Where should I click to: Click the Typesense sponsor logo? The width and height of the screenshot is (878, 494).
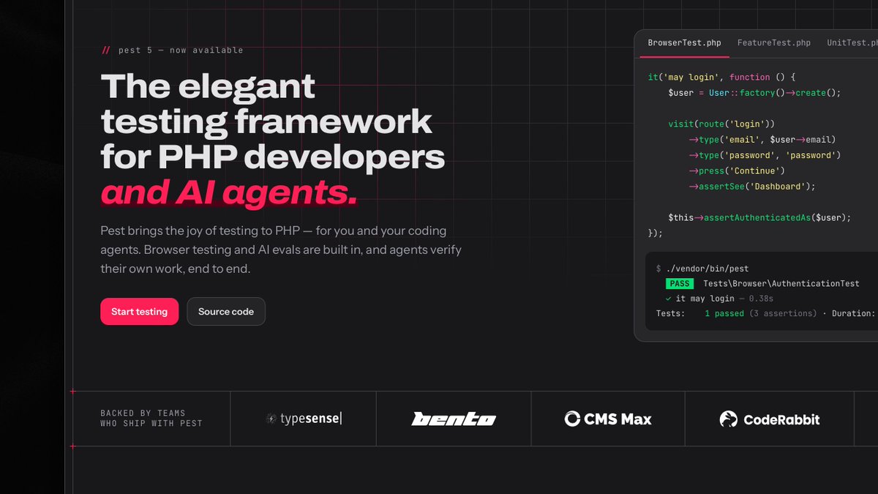(304, 419)
